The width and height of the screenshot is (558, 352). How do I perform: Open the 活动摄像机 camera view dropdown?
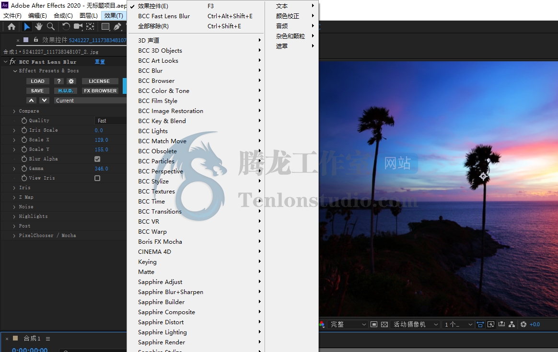(x=415, y=324)
